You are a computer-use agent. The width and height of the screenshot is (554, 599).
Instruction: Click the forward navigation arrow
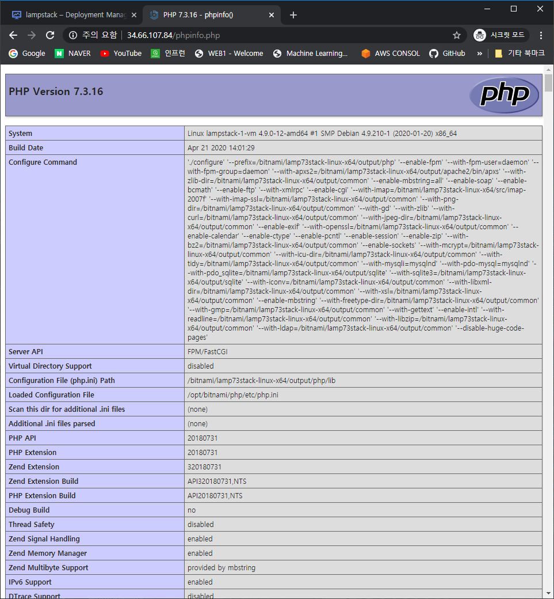click(x=32, y=36)
